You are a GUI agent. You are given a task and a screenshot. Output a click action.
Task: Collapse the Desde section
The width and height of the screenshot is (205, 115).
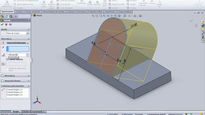coord(29,29)
